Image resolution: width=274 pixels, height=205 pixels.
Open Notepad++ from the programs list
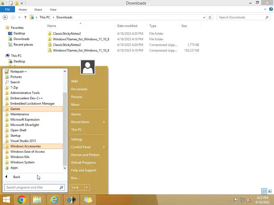(x=33, y=72)
